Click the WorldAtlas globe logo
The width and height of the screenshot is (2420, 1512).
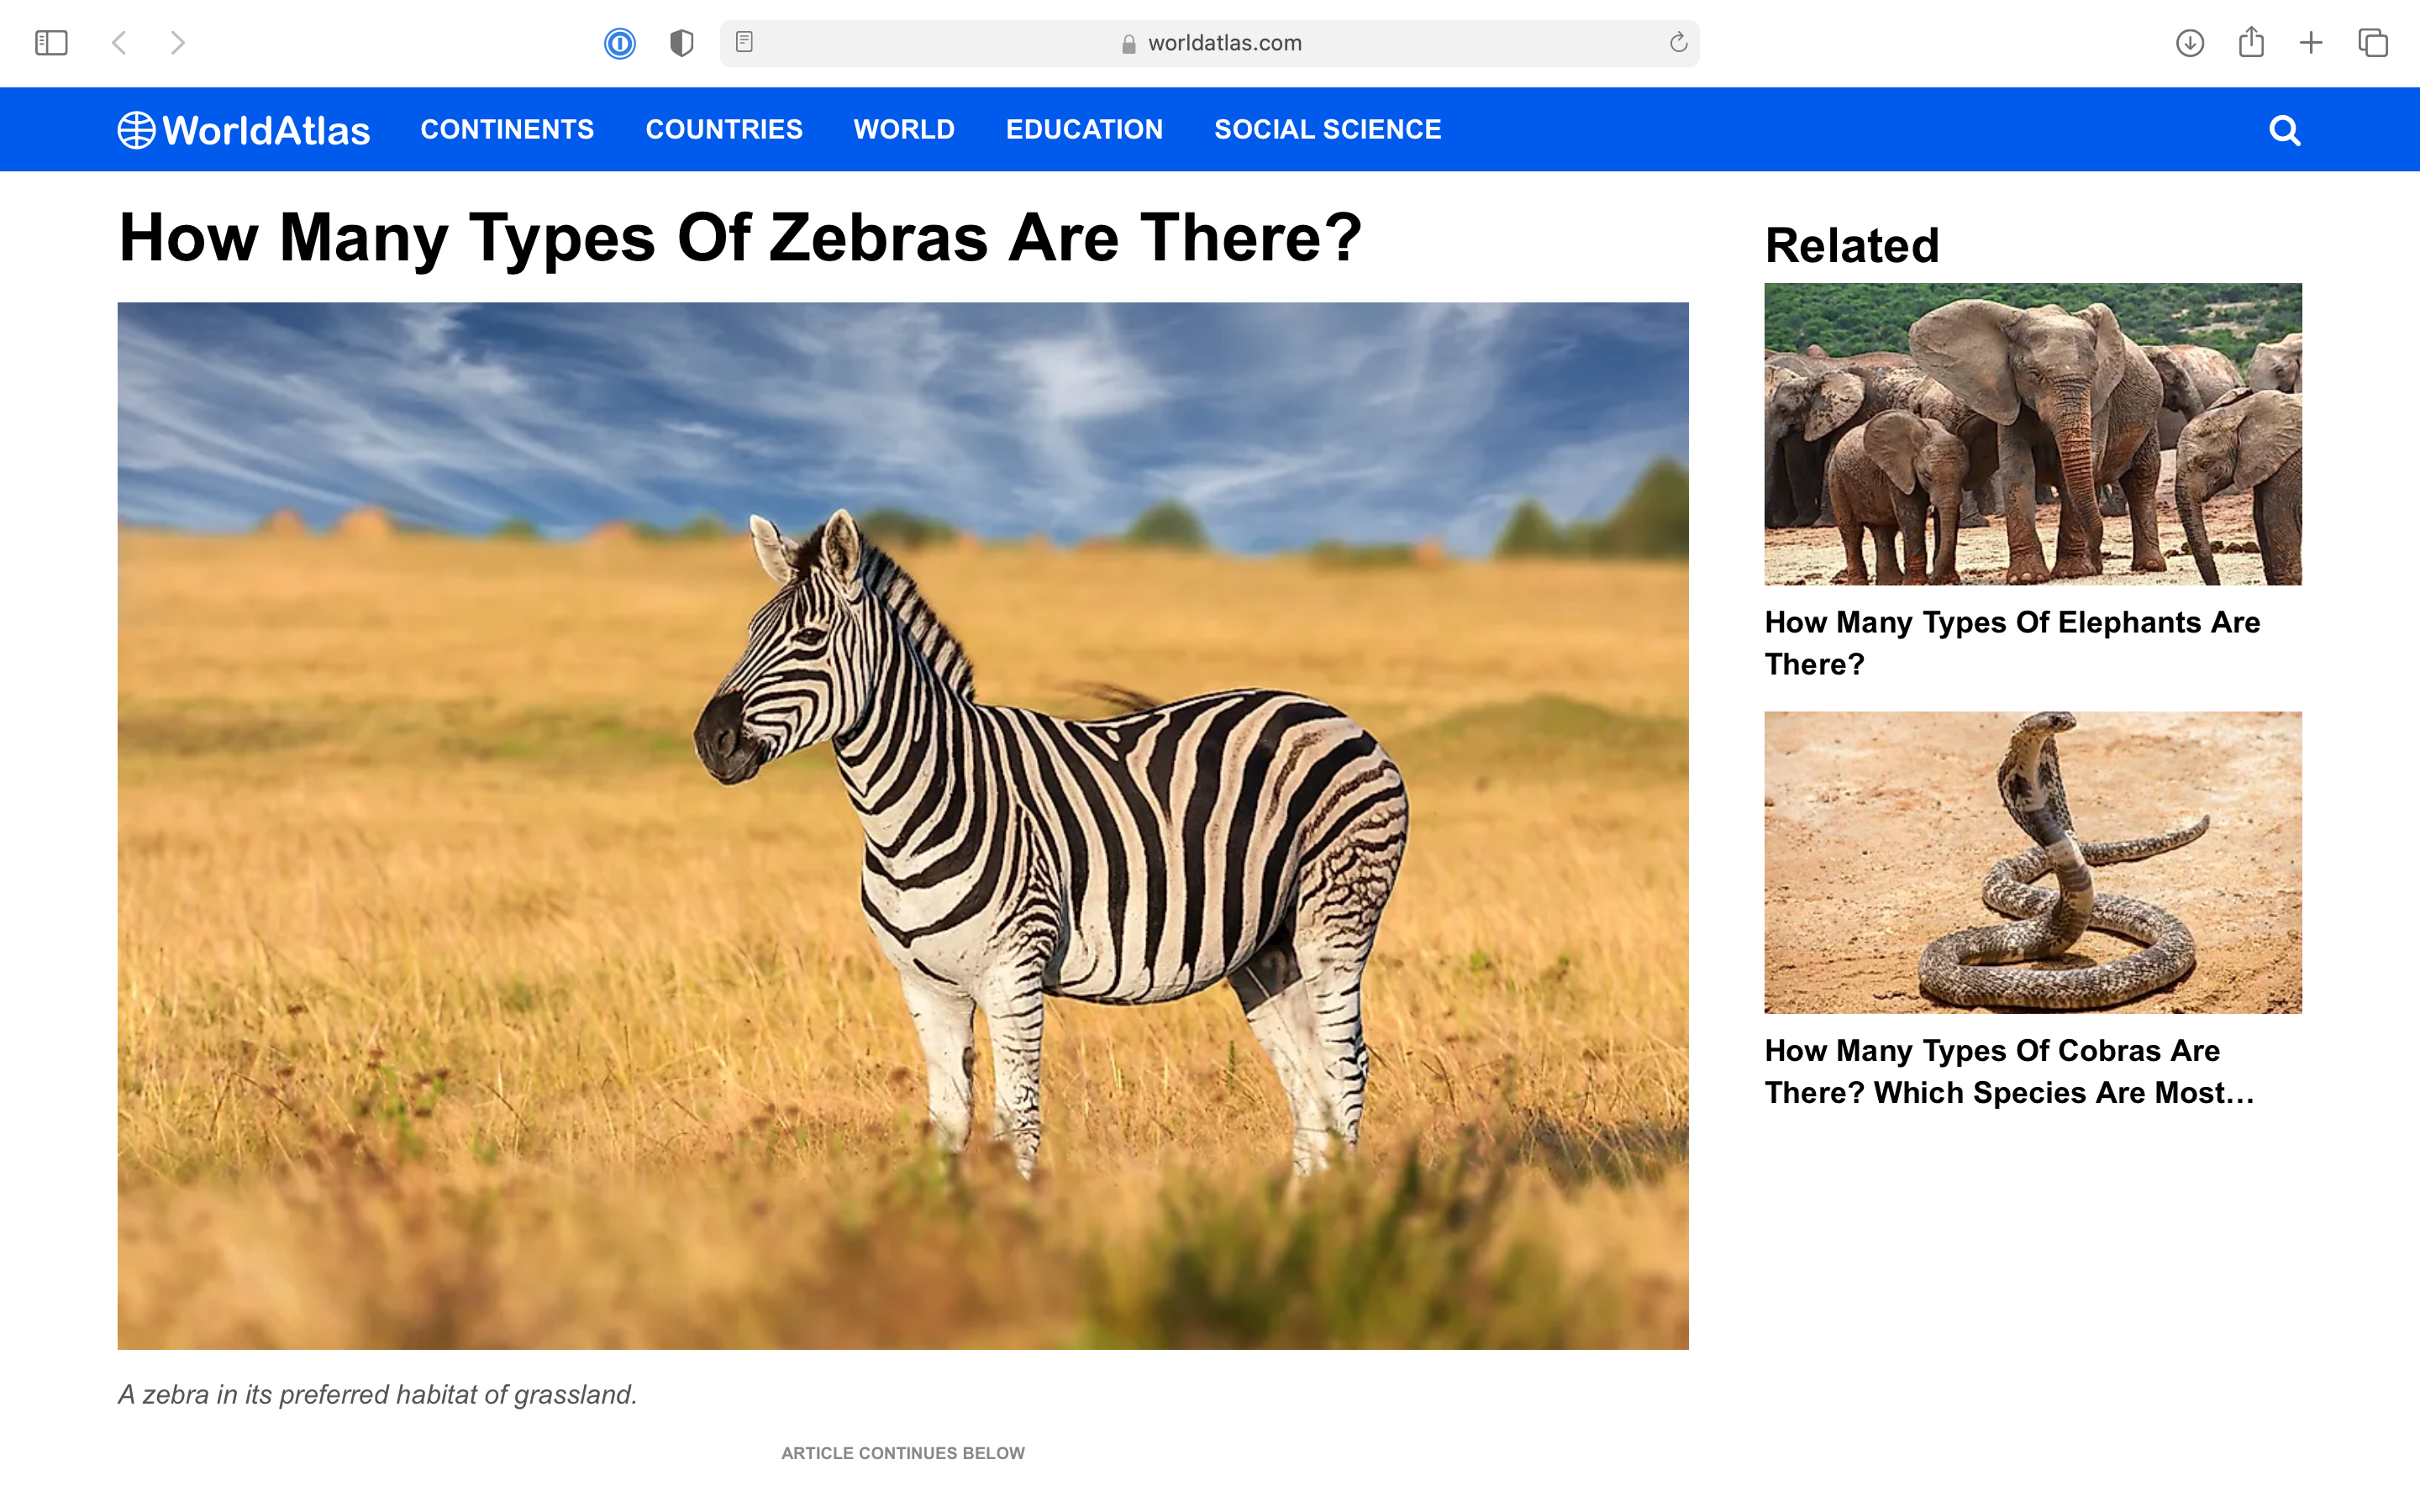coord(244,130)
